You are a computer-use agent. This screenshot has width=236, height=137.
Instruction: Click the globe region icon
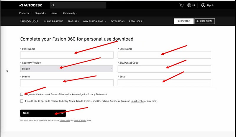(x=189, y=5)
